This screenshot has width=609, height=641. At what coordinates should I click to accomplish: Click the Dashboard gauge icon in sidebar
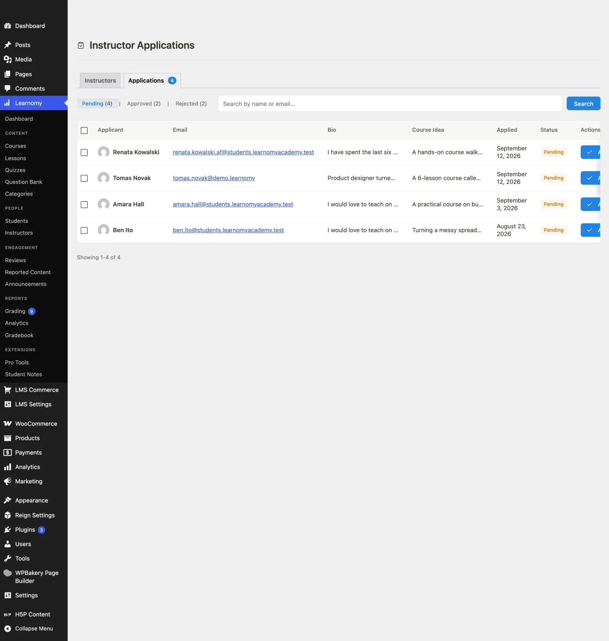pyautogui.click(x=8, y=26)
